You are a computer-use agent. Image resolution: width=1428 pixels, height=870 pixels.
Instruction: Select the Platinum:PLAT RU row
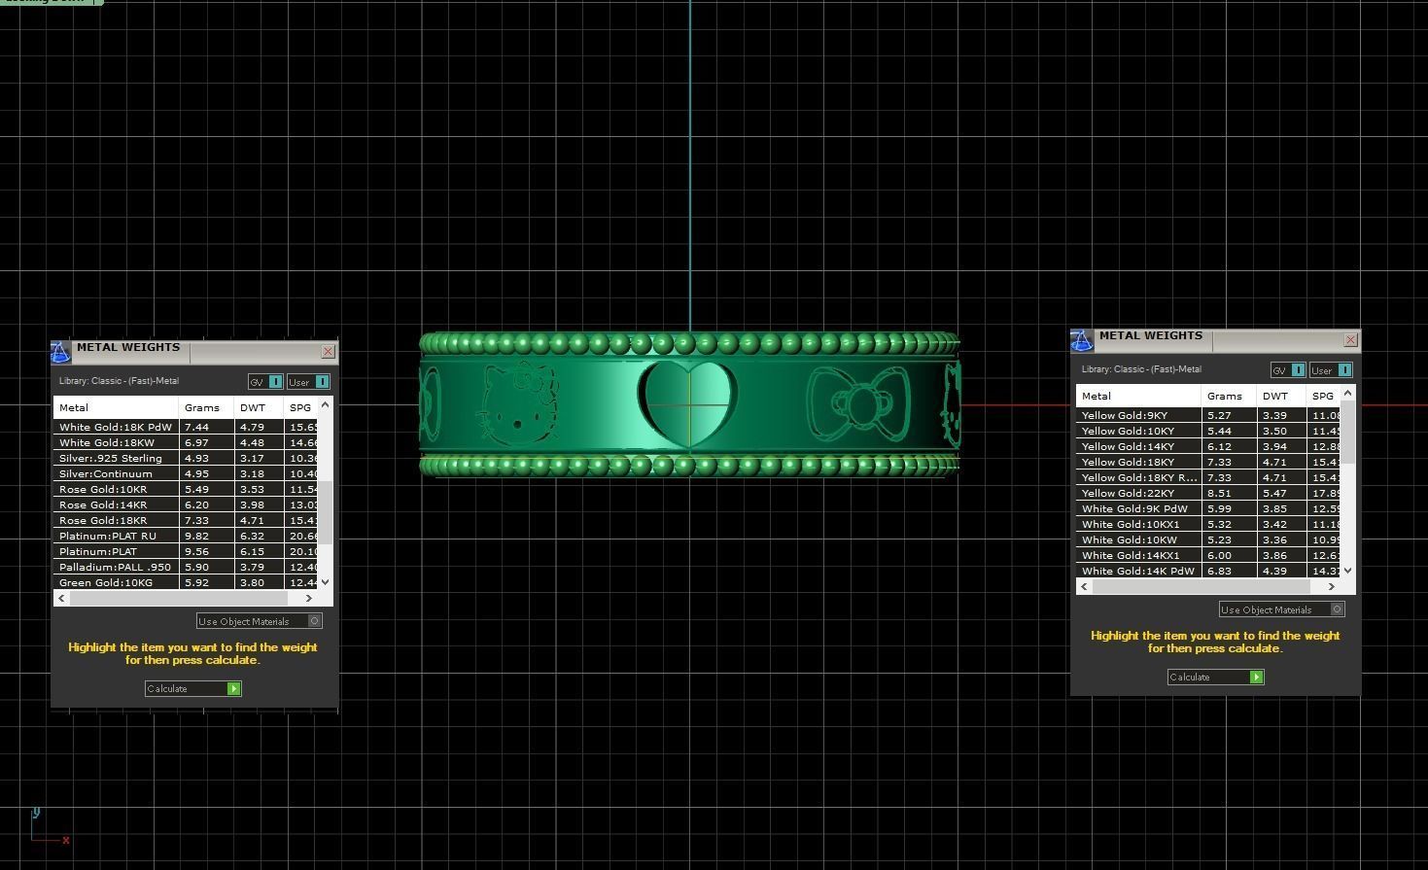[x=186, y=536]
